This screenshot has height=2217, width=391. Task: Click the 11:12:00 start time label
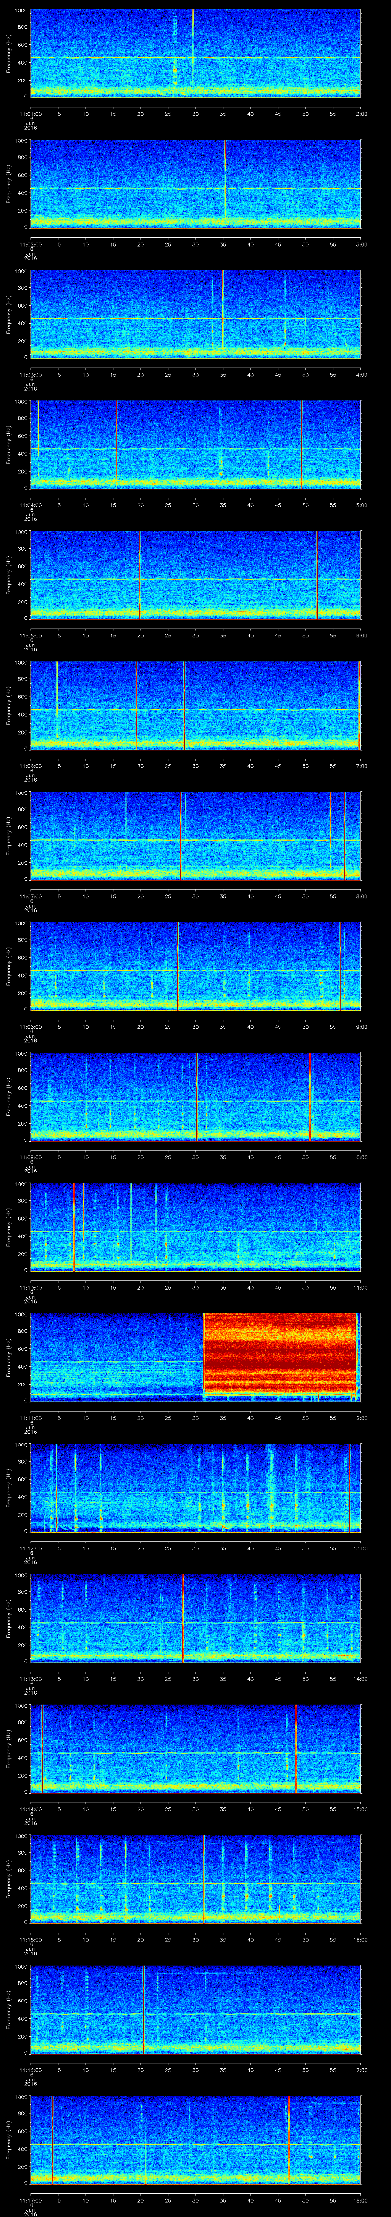[30, 1548]
